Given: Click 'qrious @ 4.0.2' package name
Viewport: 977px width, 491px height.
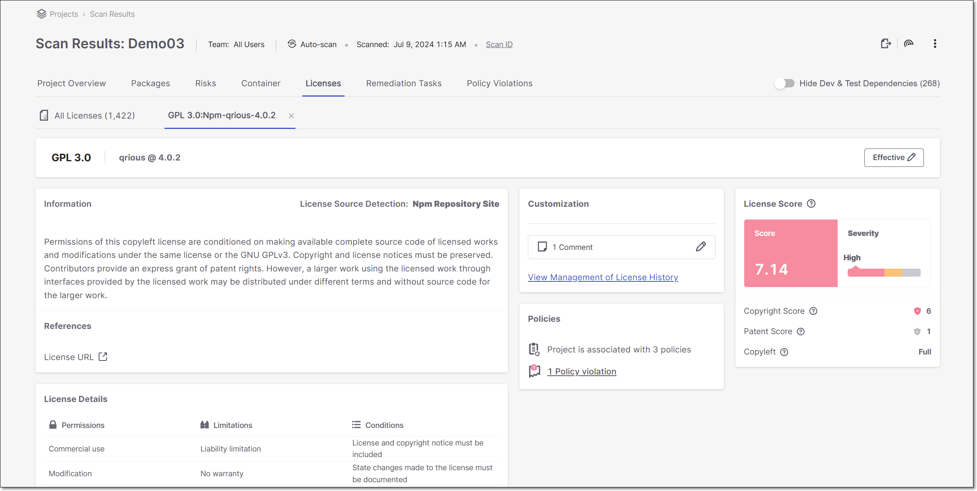Looking at the screenshot, I should tap(150, 158).
